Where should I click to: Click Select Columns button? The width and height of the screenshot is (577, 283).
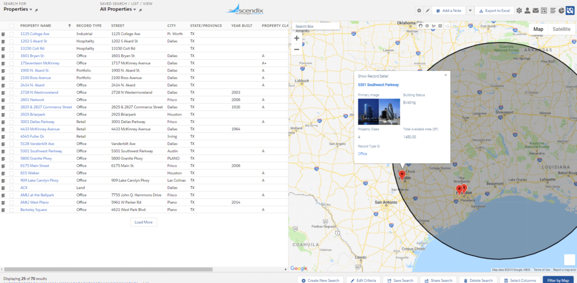(x=520, y=280)
